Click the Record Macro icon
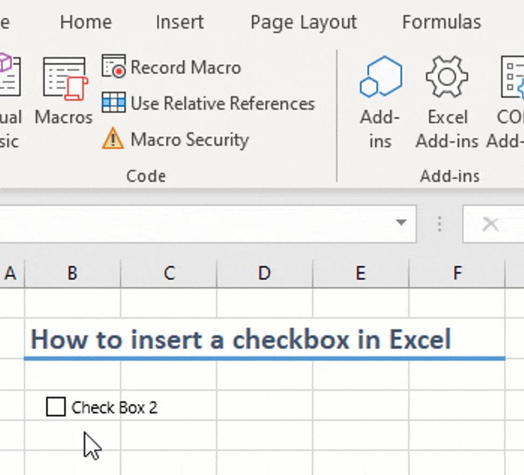This screenshot has width=524, height=475. tap(114, 66)
